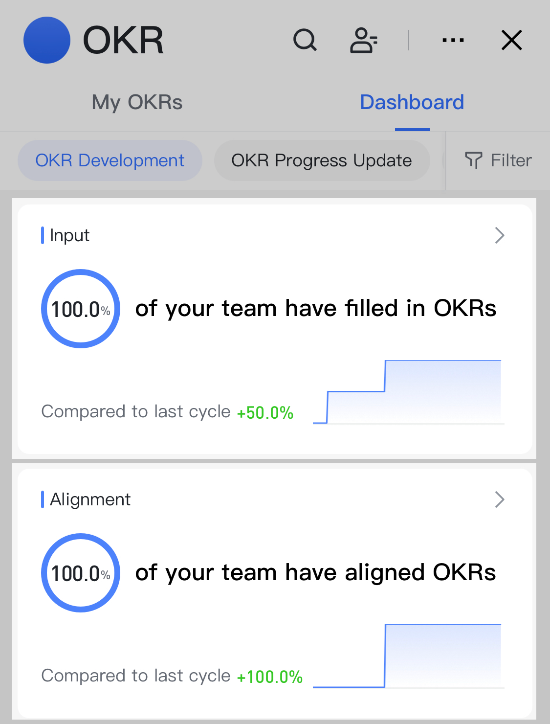Click the 100.0% Input progress ring

81,309
